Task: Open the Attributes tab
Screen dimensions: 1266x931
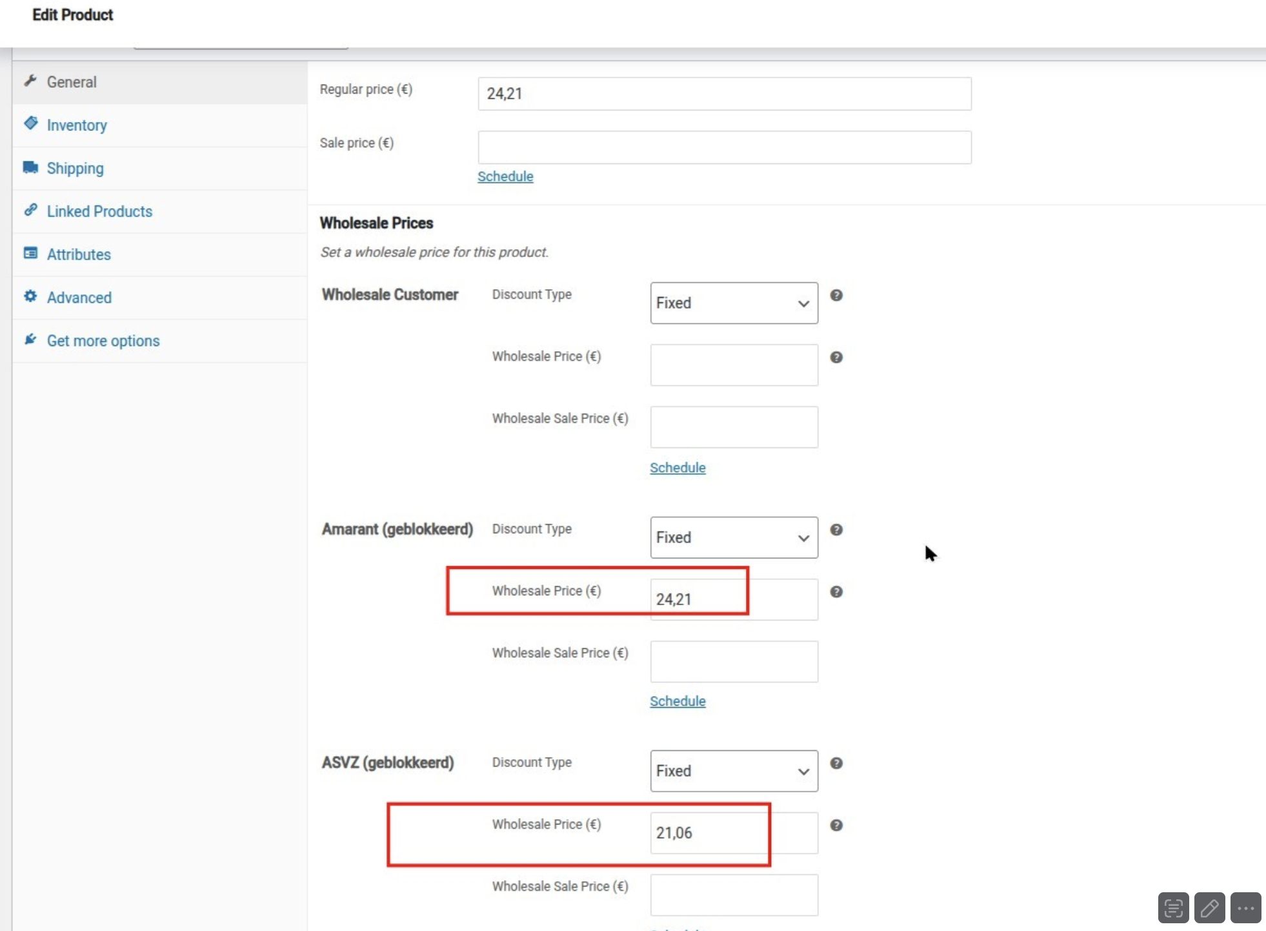Action: [x=79, y=254]
